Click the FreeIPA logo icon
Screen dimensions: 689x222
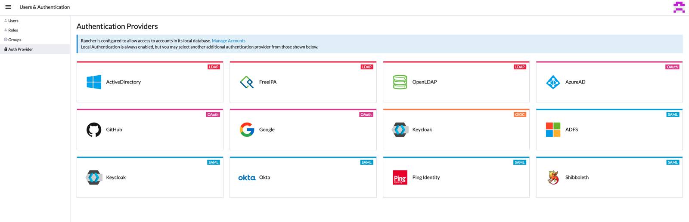(x=247, y=82)
